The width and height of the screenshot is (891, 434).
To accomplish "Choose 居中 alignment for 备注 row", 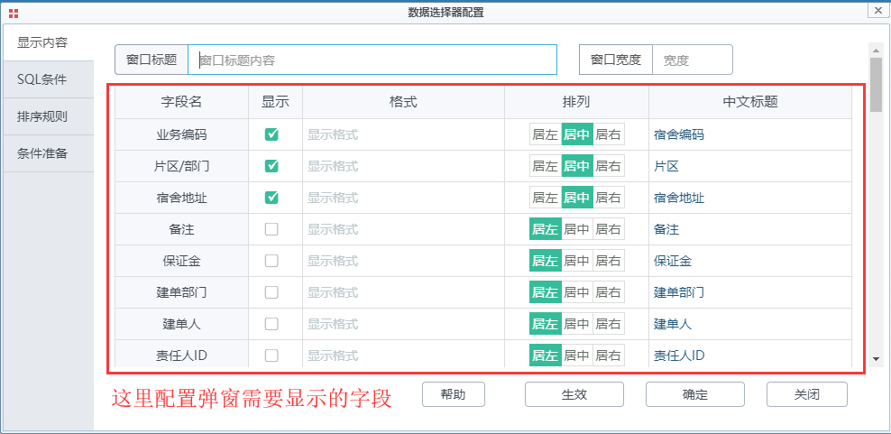I will [x=576, y=229].
